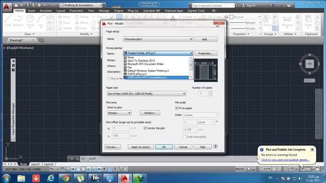Switch to the Parametric ribbon tab
Screen dimensions: 326x183
[76, 11]
